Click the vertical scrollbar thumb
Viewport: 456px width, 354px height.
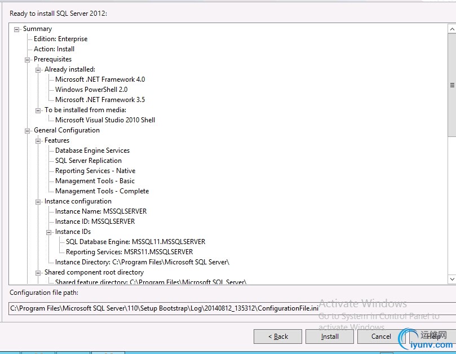[x=452, y=85]
